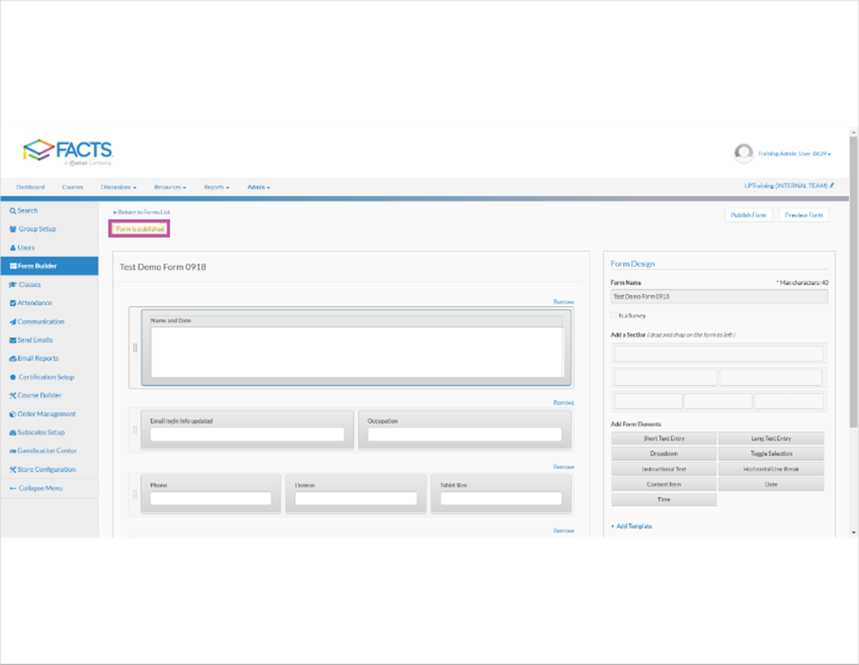
Task: Click the Store Configuration tools icon
Action: point(13,470)
